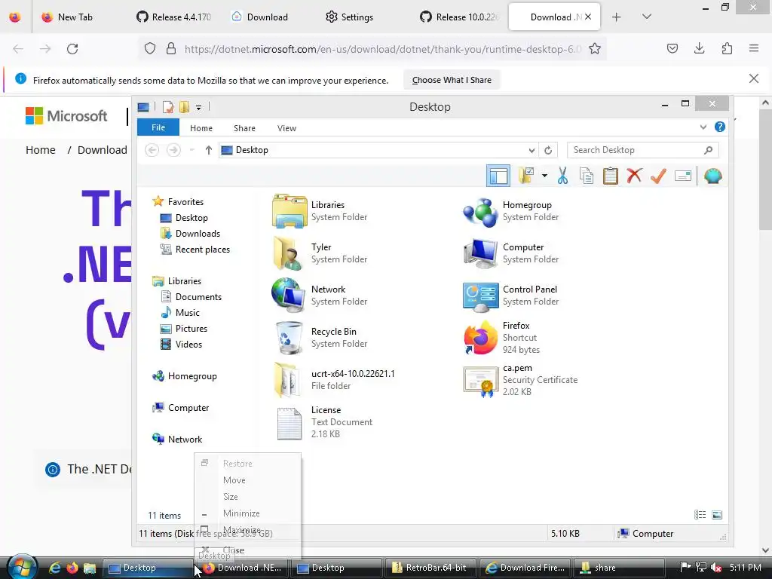Toggle the navigation pane layout button
Screen dimensions: 772x579
point(498,176)
